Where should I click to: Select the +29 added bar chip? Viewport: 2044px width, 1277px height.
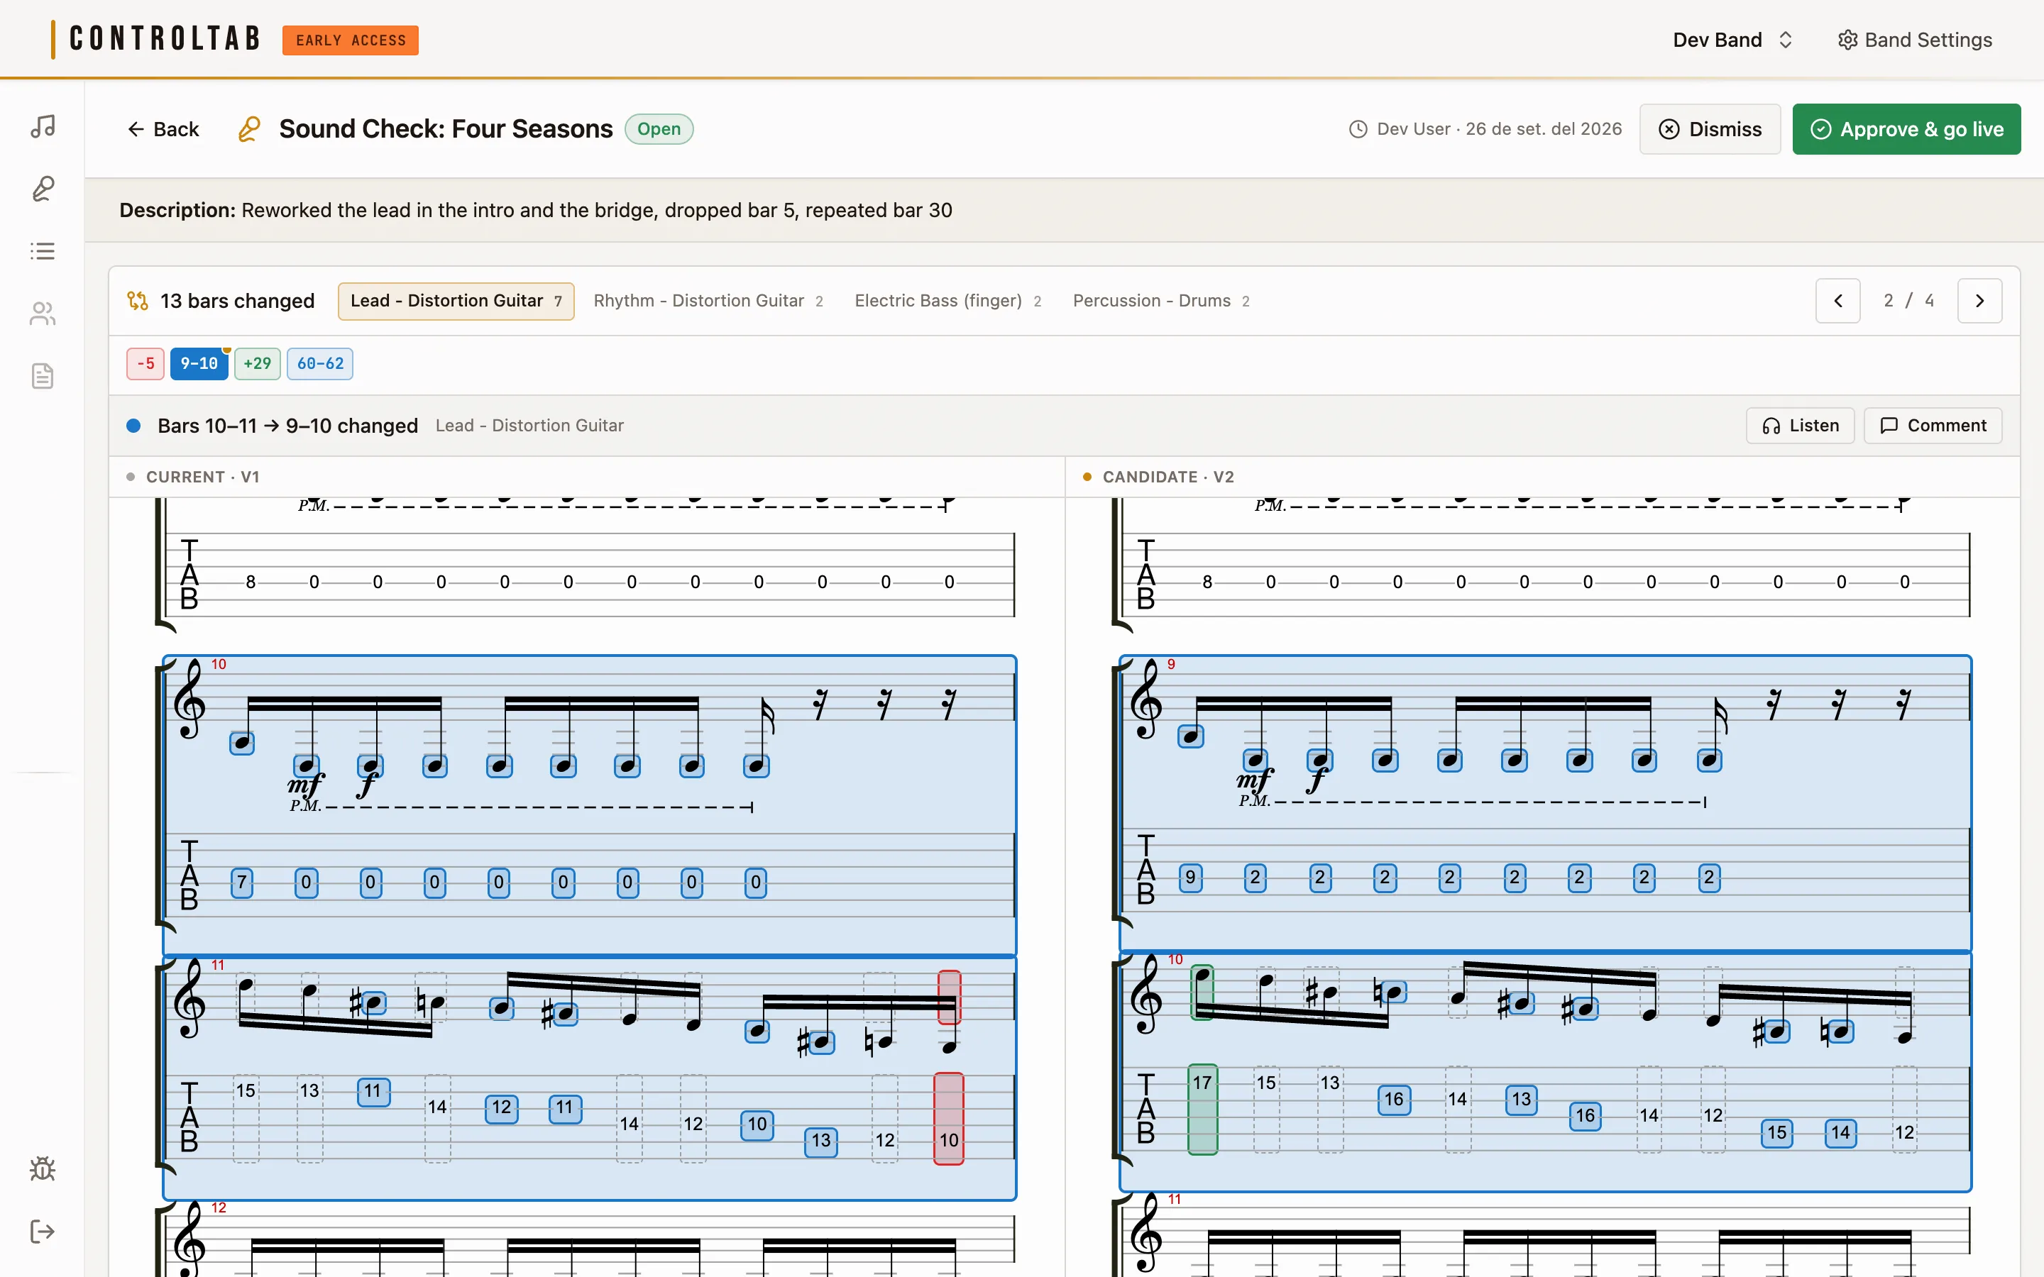(257, 363)
